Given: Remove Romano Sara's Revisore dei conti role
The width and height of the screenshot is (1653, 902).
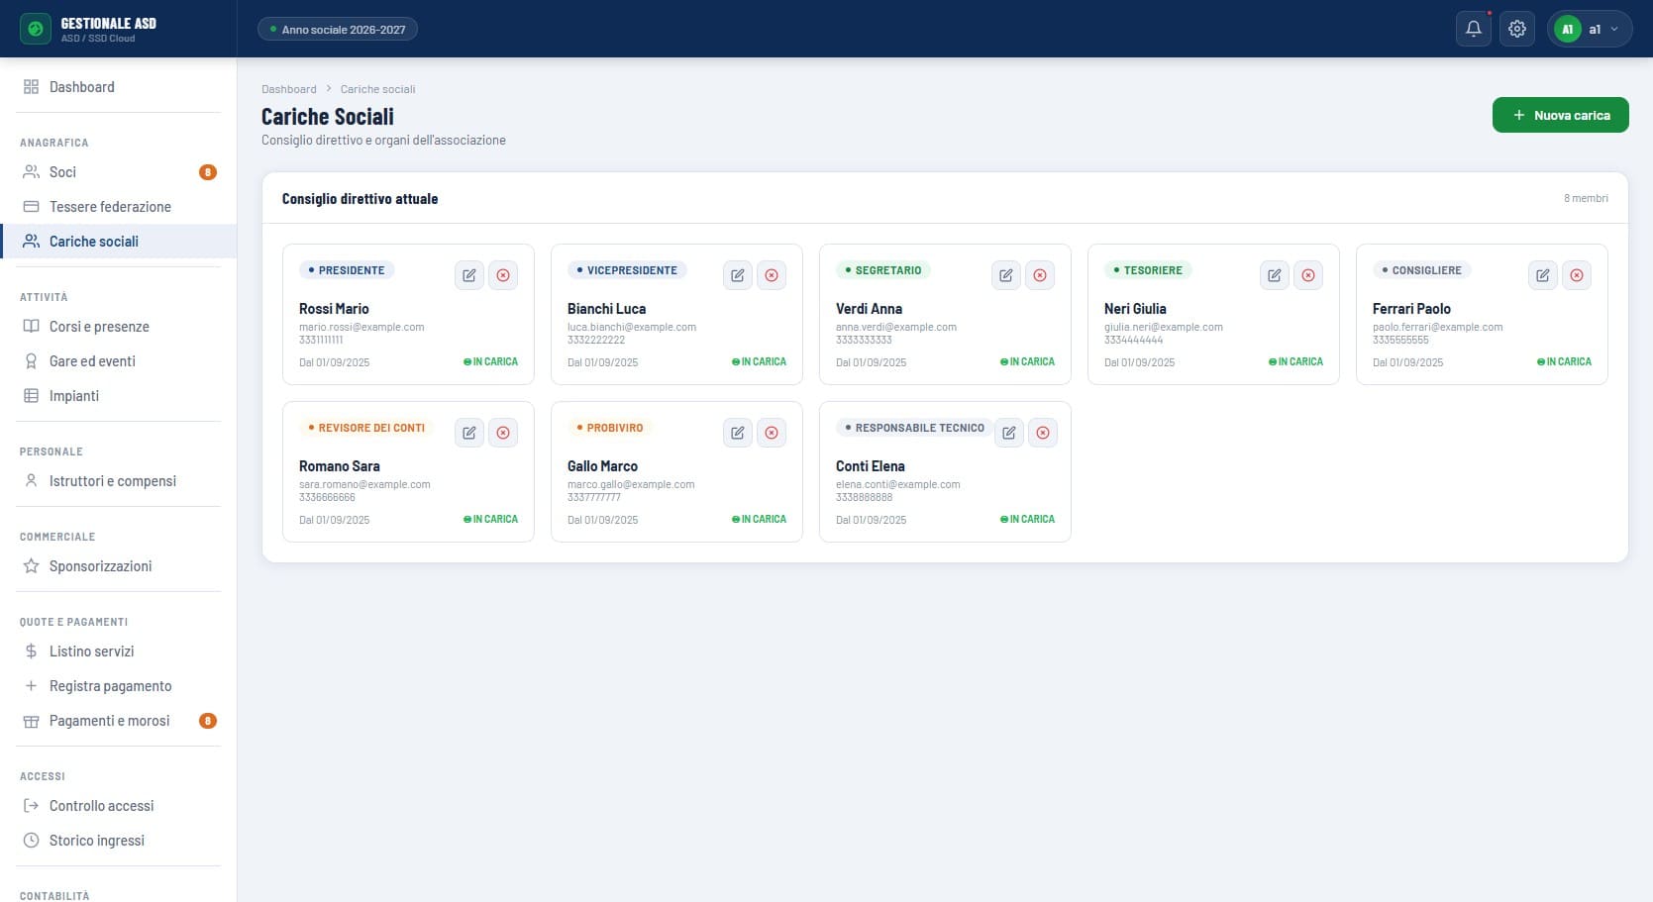Looking at the screenshot, I should [x=503, y=433].
